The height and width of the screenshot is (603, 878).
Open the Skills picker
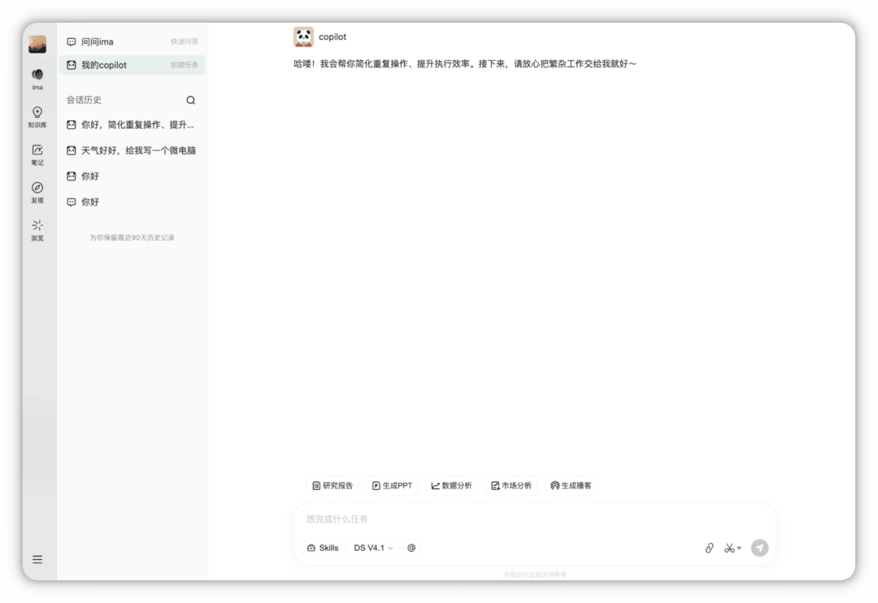(x=323, y=548)
